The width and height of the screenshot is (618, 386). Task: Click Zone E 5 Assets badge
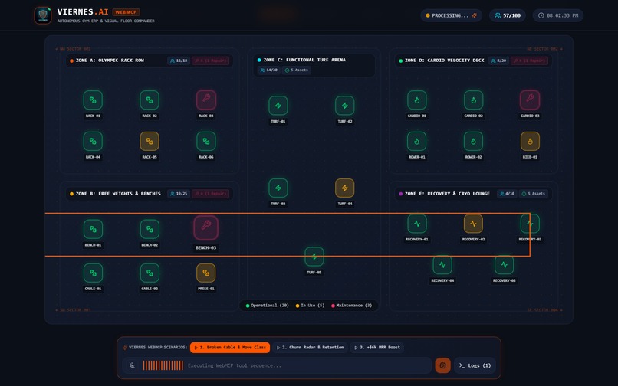534,194
